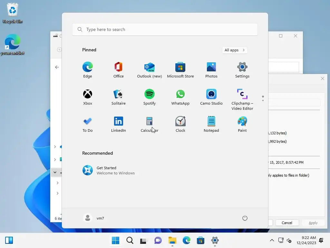Expand first collapsed tree item in Explorer
The height and width of the screenshot is (248, 330).
tap(55, 147)
